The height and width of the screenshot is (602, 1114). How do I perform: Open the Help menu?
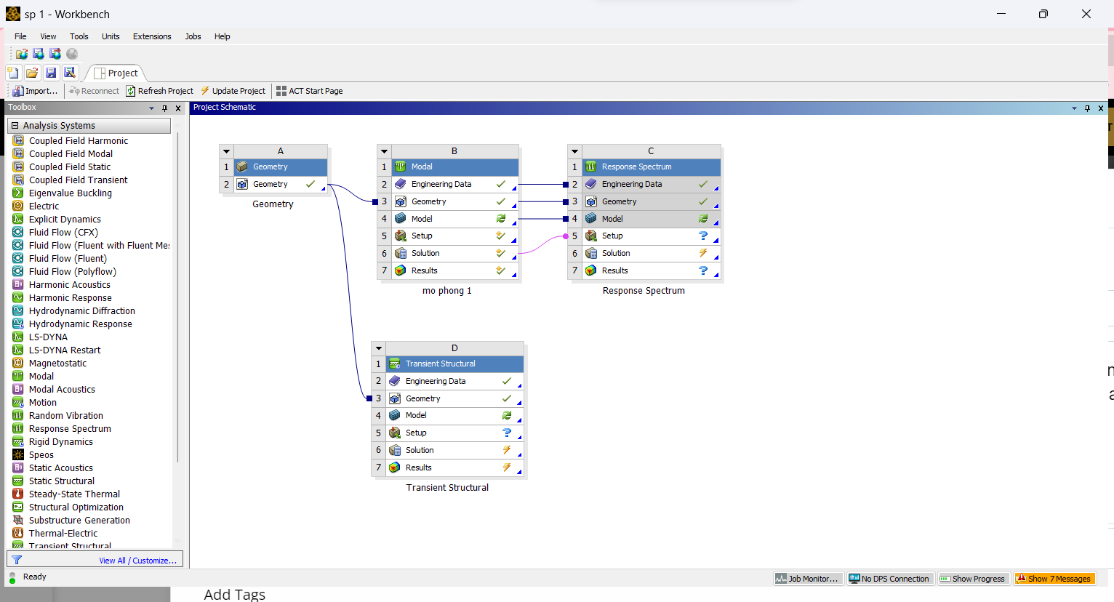223,36
